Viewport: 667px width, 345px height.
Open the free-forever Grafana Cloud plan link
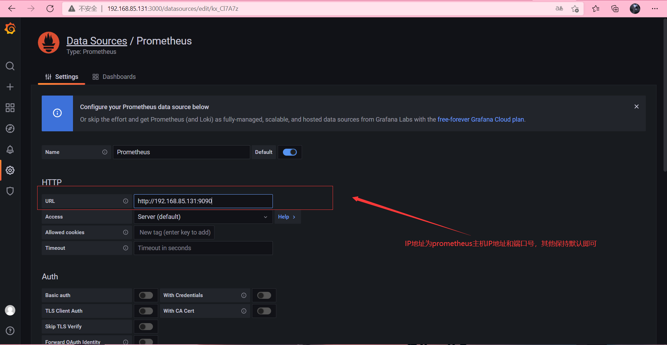pos(481,120)
